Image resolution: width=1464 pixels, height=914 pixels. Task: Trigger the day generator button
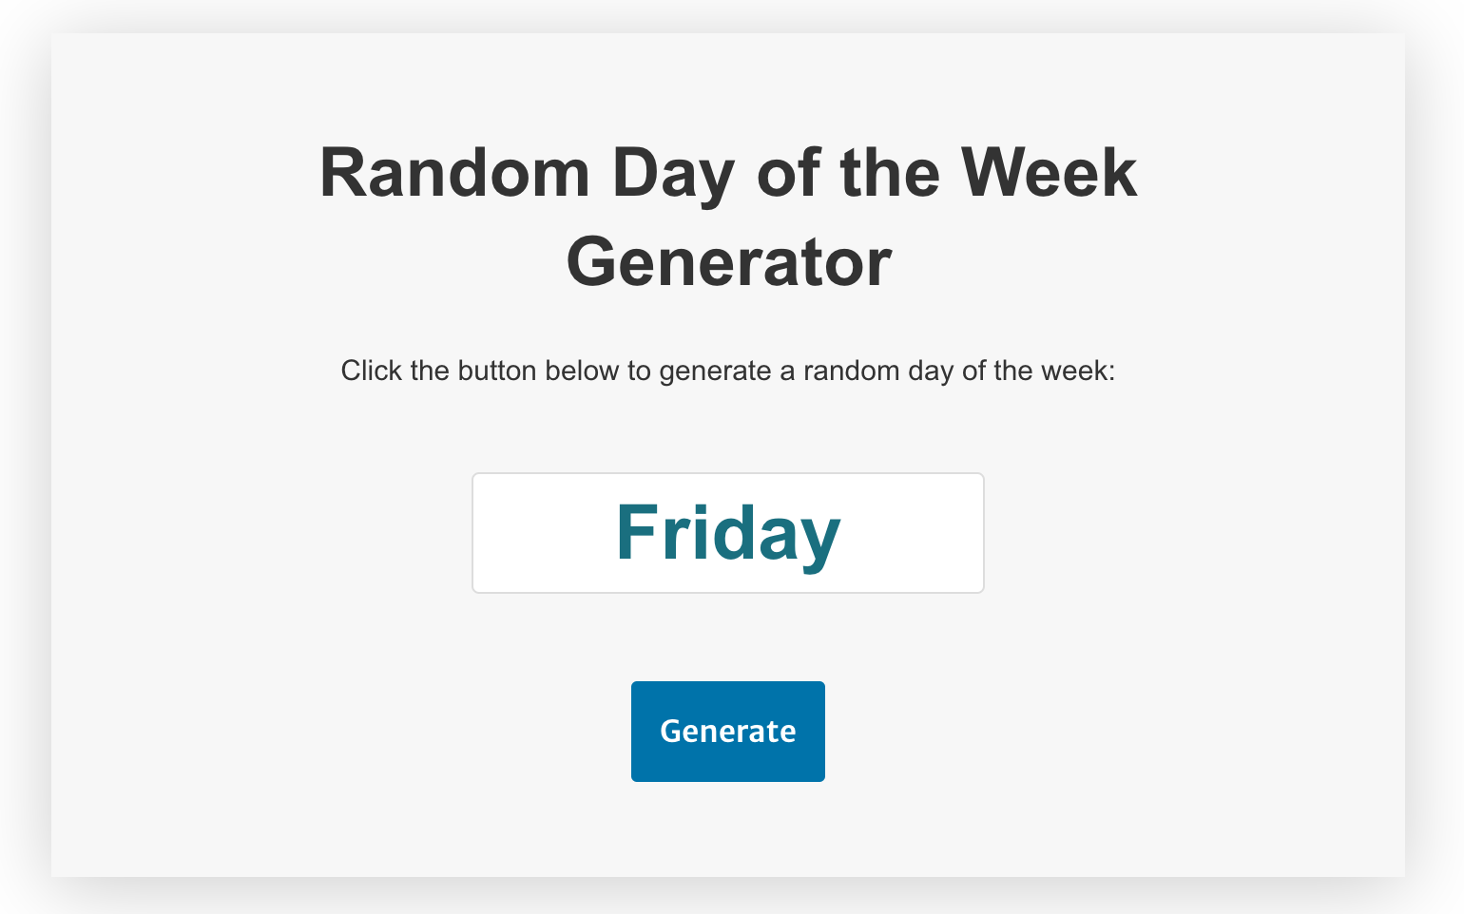[727, 732]
